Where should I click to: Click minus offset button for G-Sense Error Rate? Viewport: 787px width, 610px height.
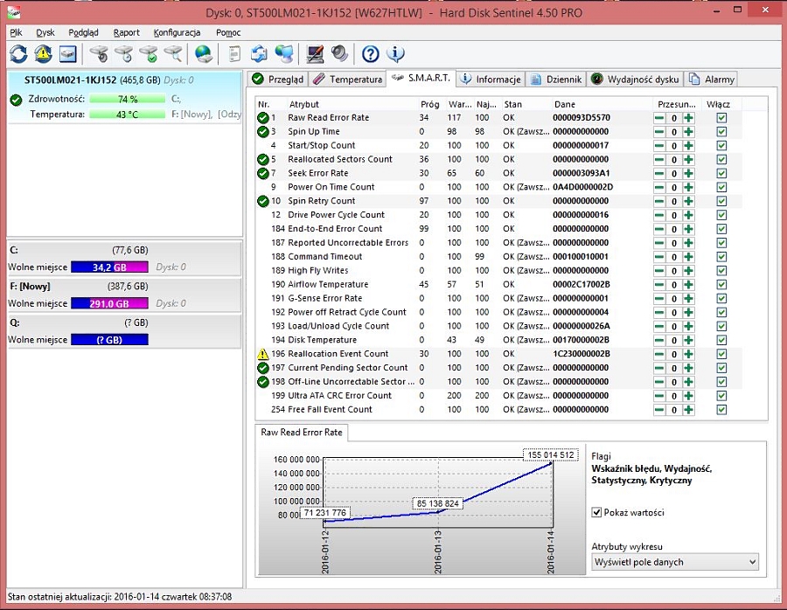tap(659, 299)
